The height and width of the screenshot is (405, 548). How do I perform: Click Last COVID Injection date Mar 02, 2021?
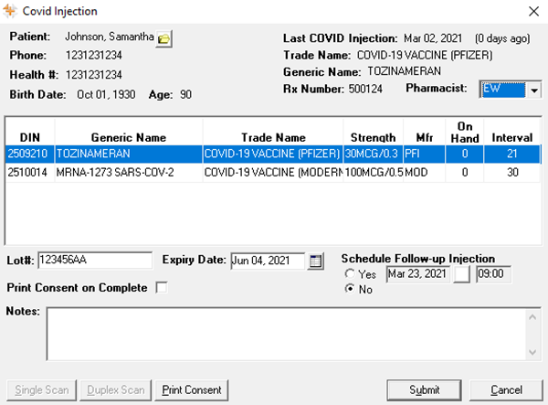click(433, 38)
